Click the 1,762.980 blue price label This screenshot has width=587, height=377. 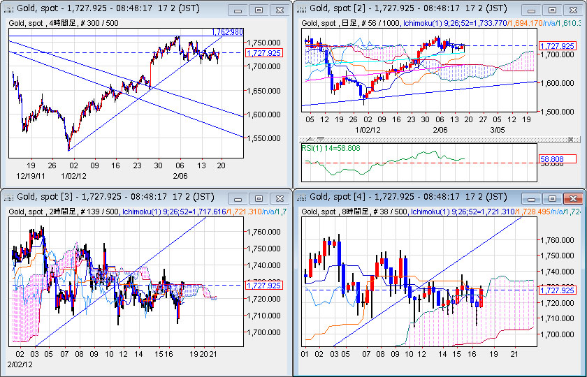[x=228, y=32]
